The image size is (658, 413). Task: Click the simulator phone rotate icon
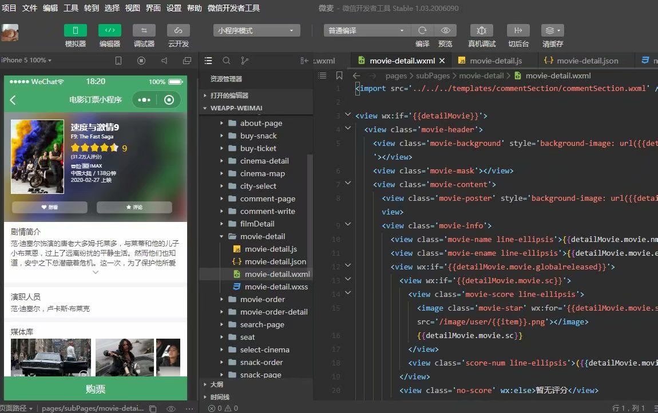coord(118,61)
